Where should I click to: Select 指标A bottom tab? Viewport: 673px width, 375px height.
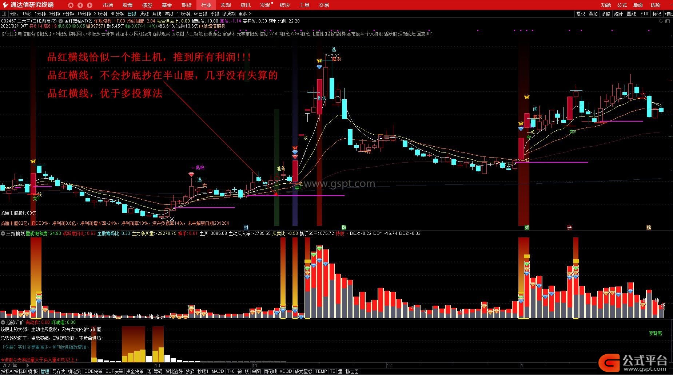coord(7,371)
